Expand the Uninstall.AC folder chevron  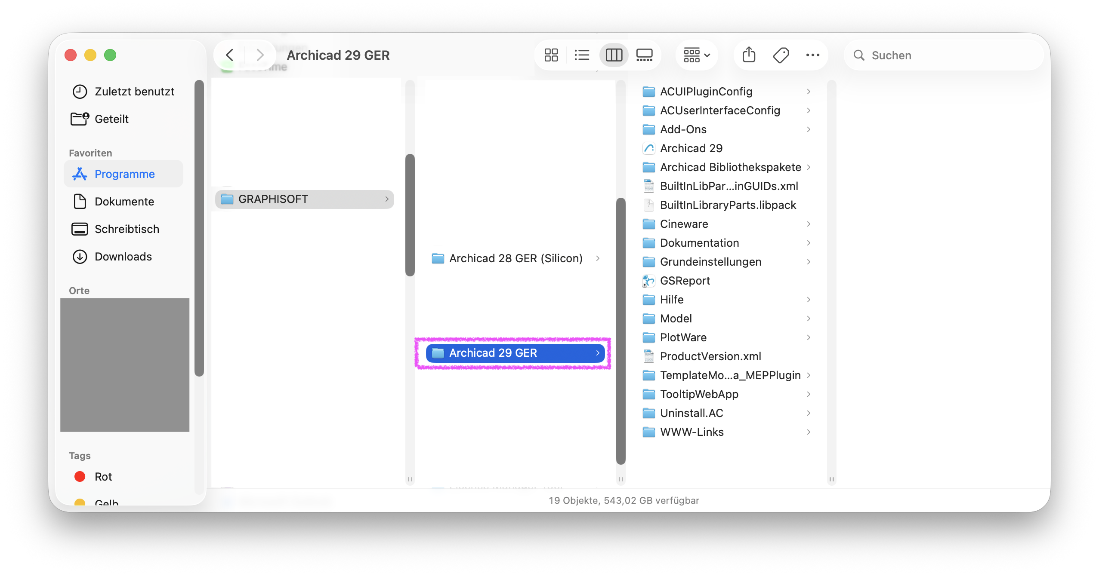pos(809,413)
